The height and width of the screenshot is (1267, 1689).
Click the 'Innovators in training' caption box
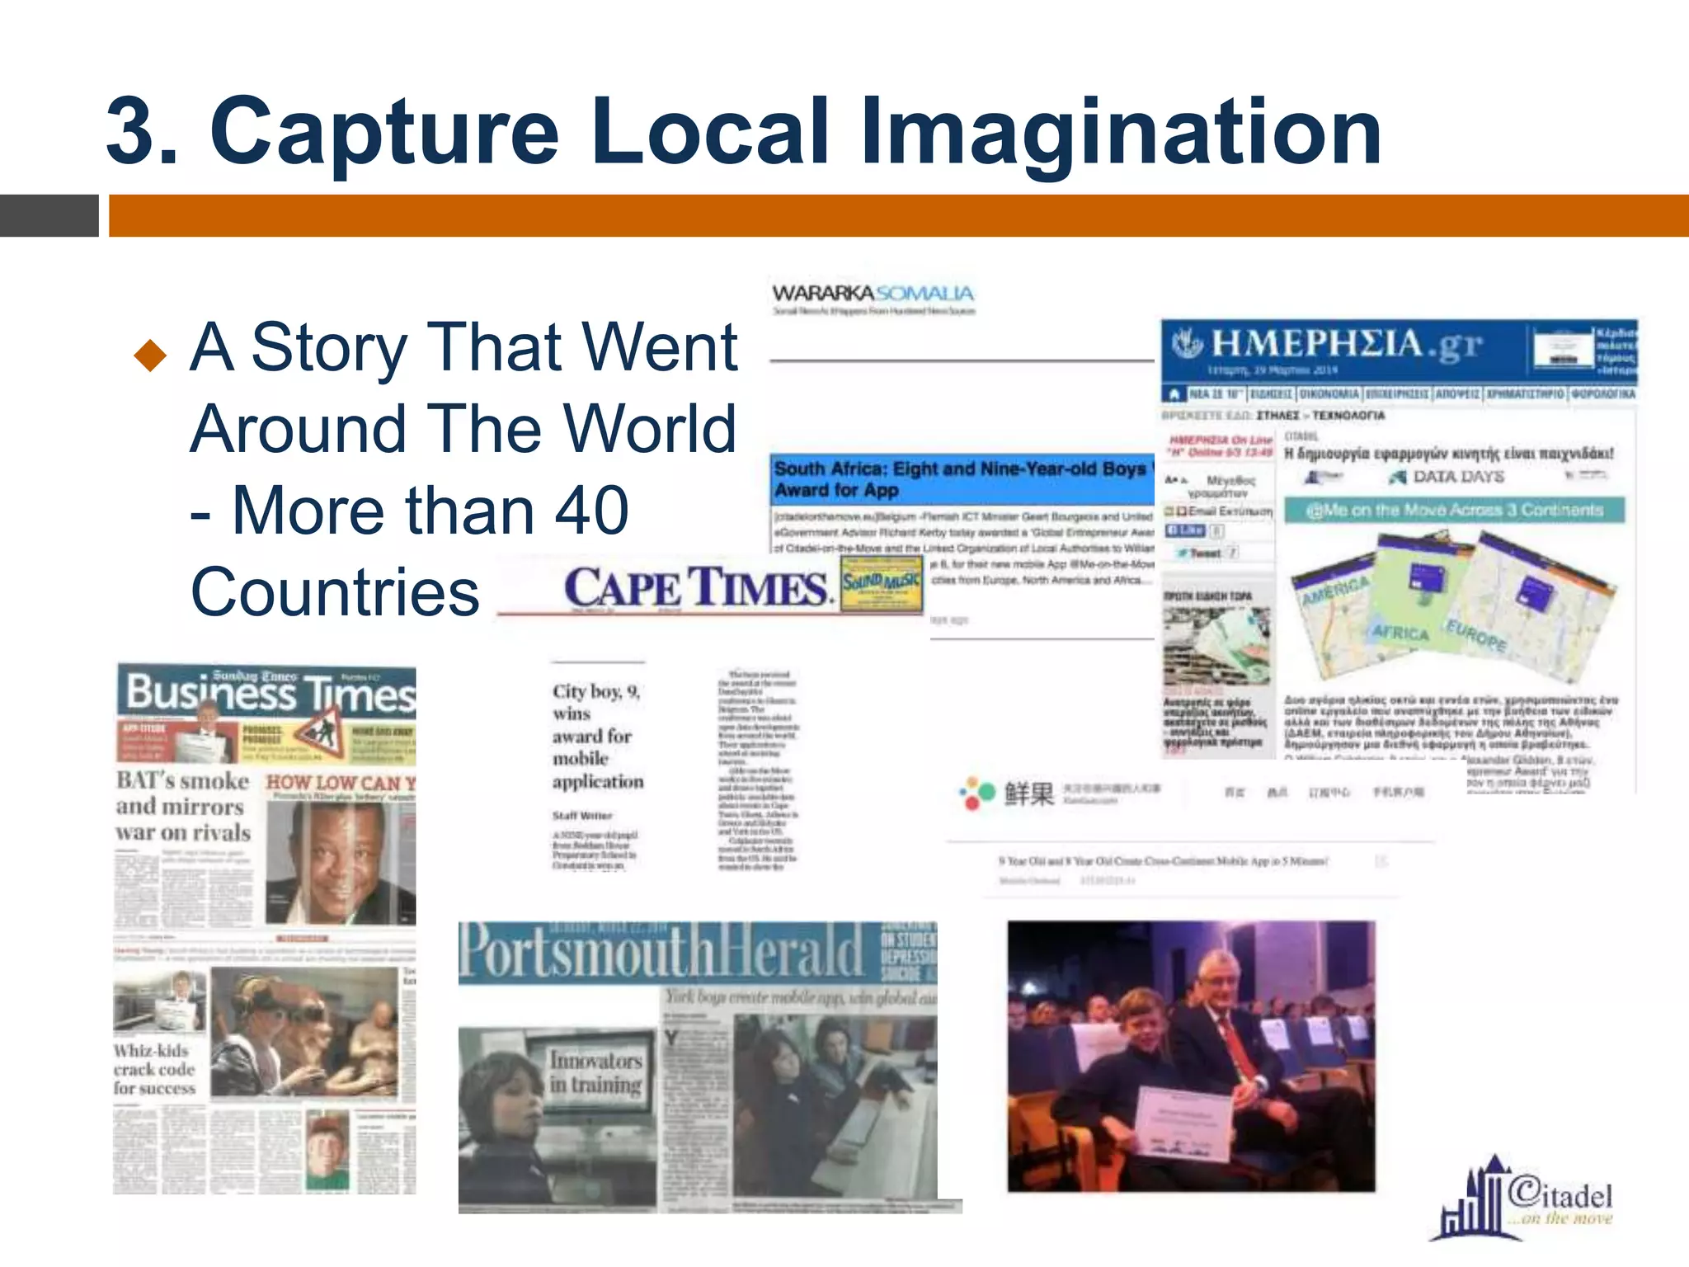click(x=595, y=1072)
